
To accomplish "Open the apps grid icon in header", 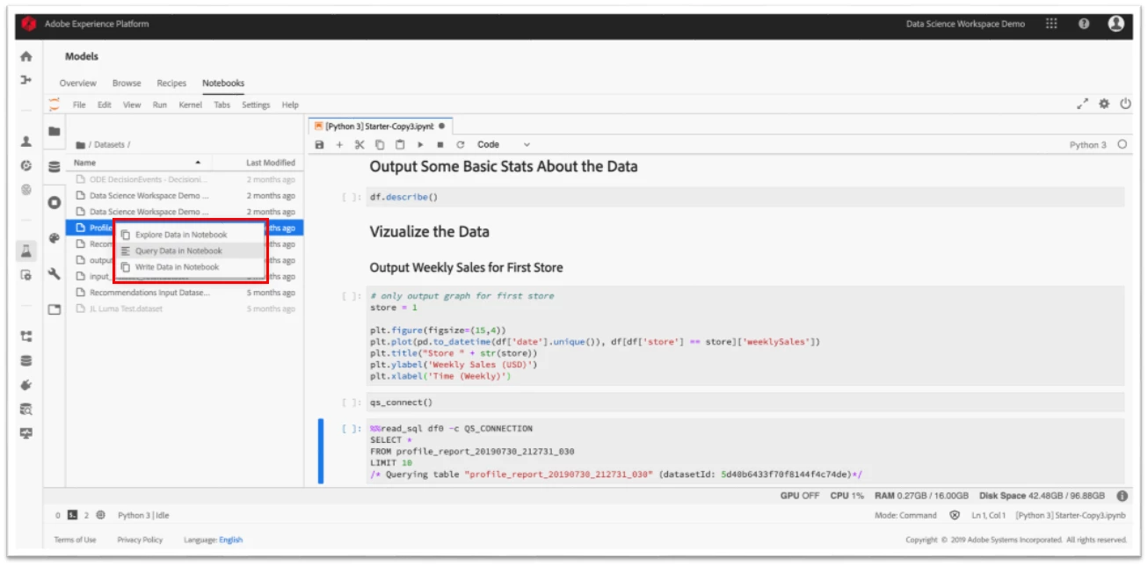I will click(x=1051, y=24).
